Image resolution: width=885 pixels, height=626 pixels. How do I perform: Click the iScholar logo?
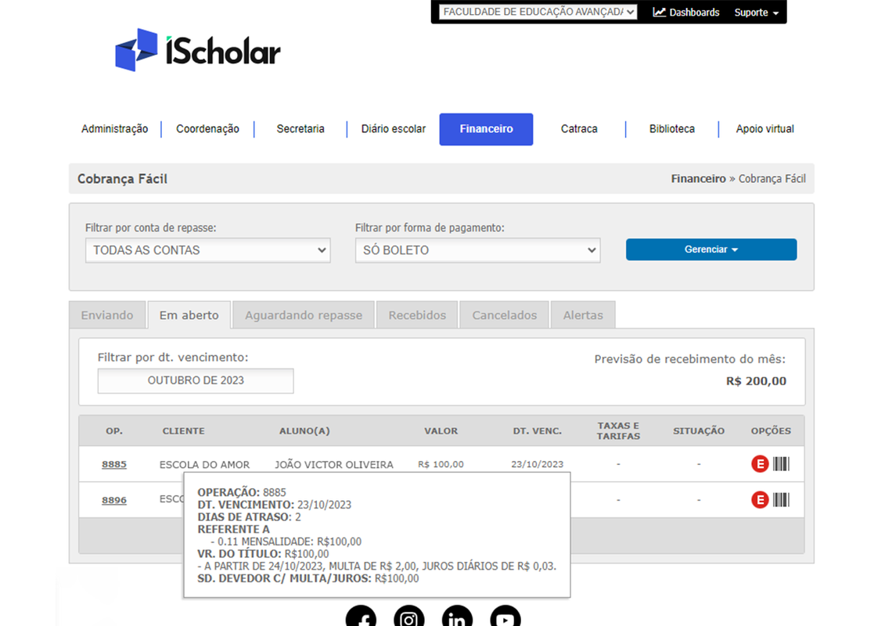[x=197, y=50]
